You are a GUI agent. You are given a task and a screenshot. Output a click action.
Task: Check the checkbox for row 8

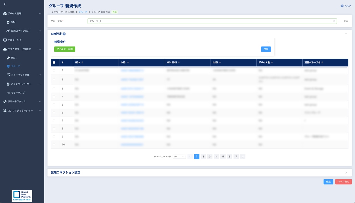(54, 129)
